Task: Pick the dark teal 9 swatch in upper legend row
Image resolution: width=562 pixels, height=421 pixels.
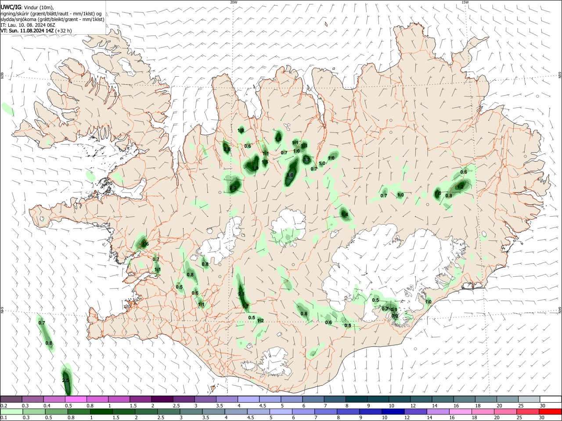Action: 377,399
